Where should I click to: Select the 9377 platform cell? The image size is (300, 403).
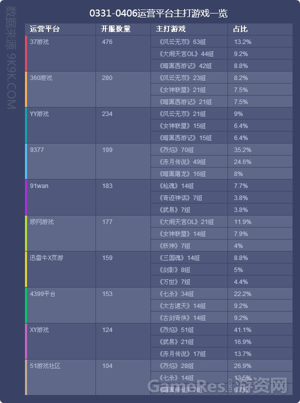(x=61, y=161)
